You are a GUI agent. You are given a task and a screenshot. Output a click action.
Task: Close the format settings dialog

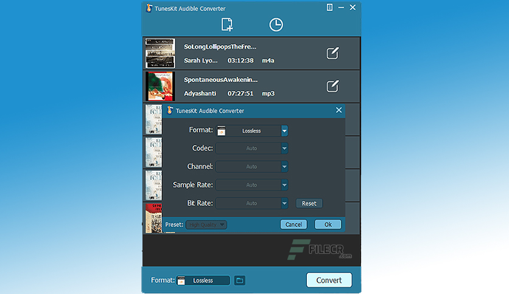coord(339,111)
